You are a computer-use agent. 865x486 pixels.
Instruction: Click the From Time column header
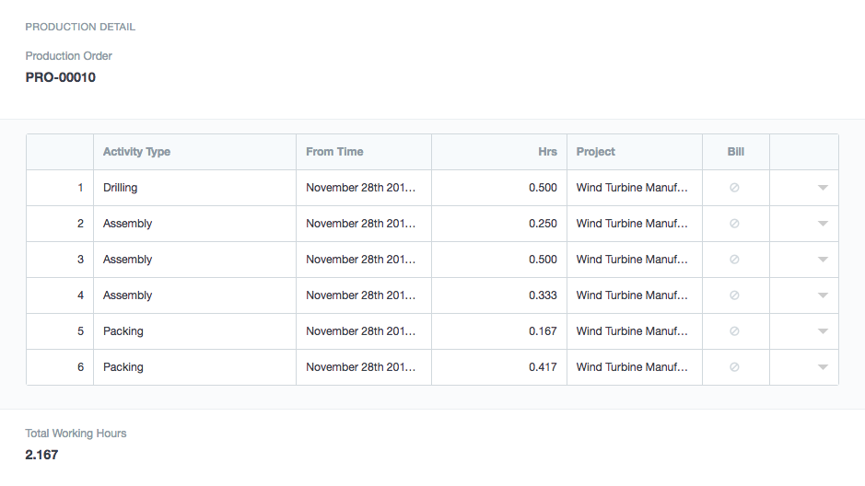(334, 152)
